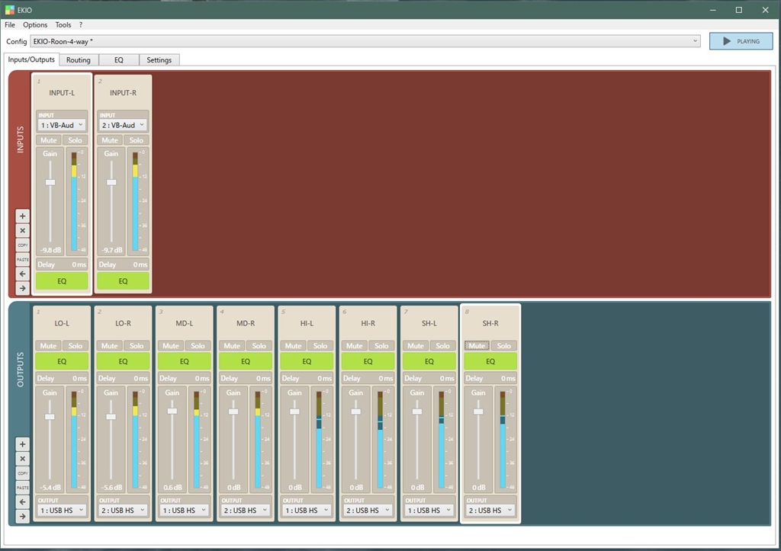Mute the INPUT-L channel

[49, 140]
